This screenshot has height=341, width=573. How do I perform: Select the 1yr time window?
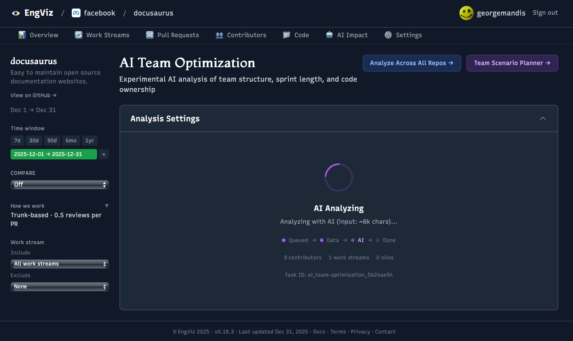[x=90, y=141]
